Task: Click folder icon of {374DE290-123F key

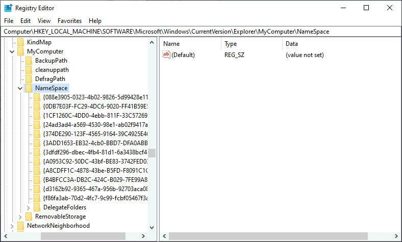Action: [x=37, y=134]
